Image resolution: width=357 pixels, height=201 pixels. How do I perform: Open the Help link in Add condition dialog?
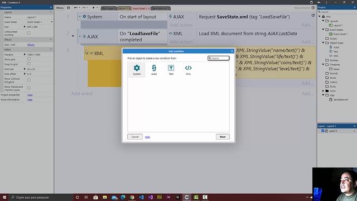147,137
